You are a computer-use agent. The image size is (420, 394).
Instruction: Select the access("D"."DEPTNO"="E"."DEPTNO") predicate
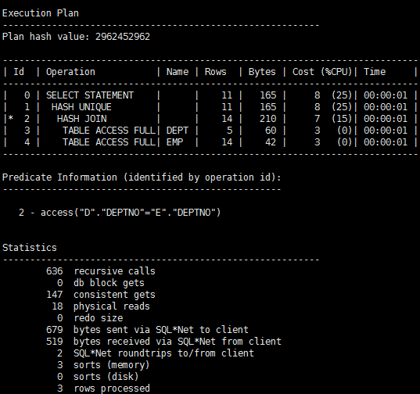coord(131,213)
